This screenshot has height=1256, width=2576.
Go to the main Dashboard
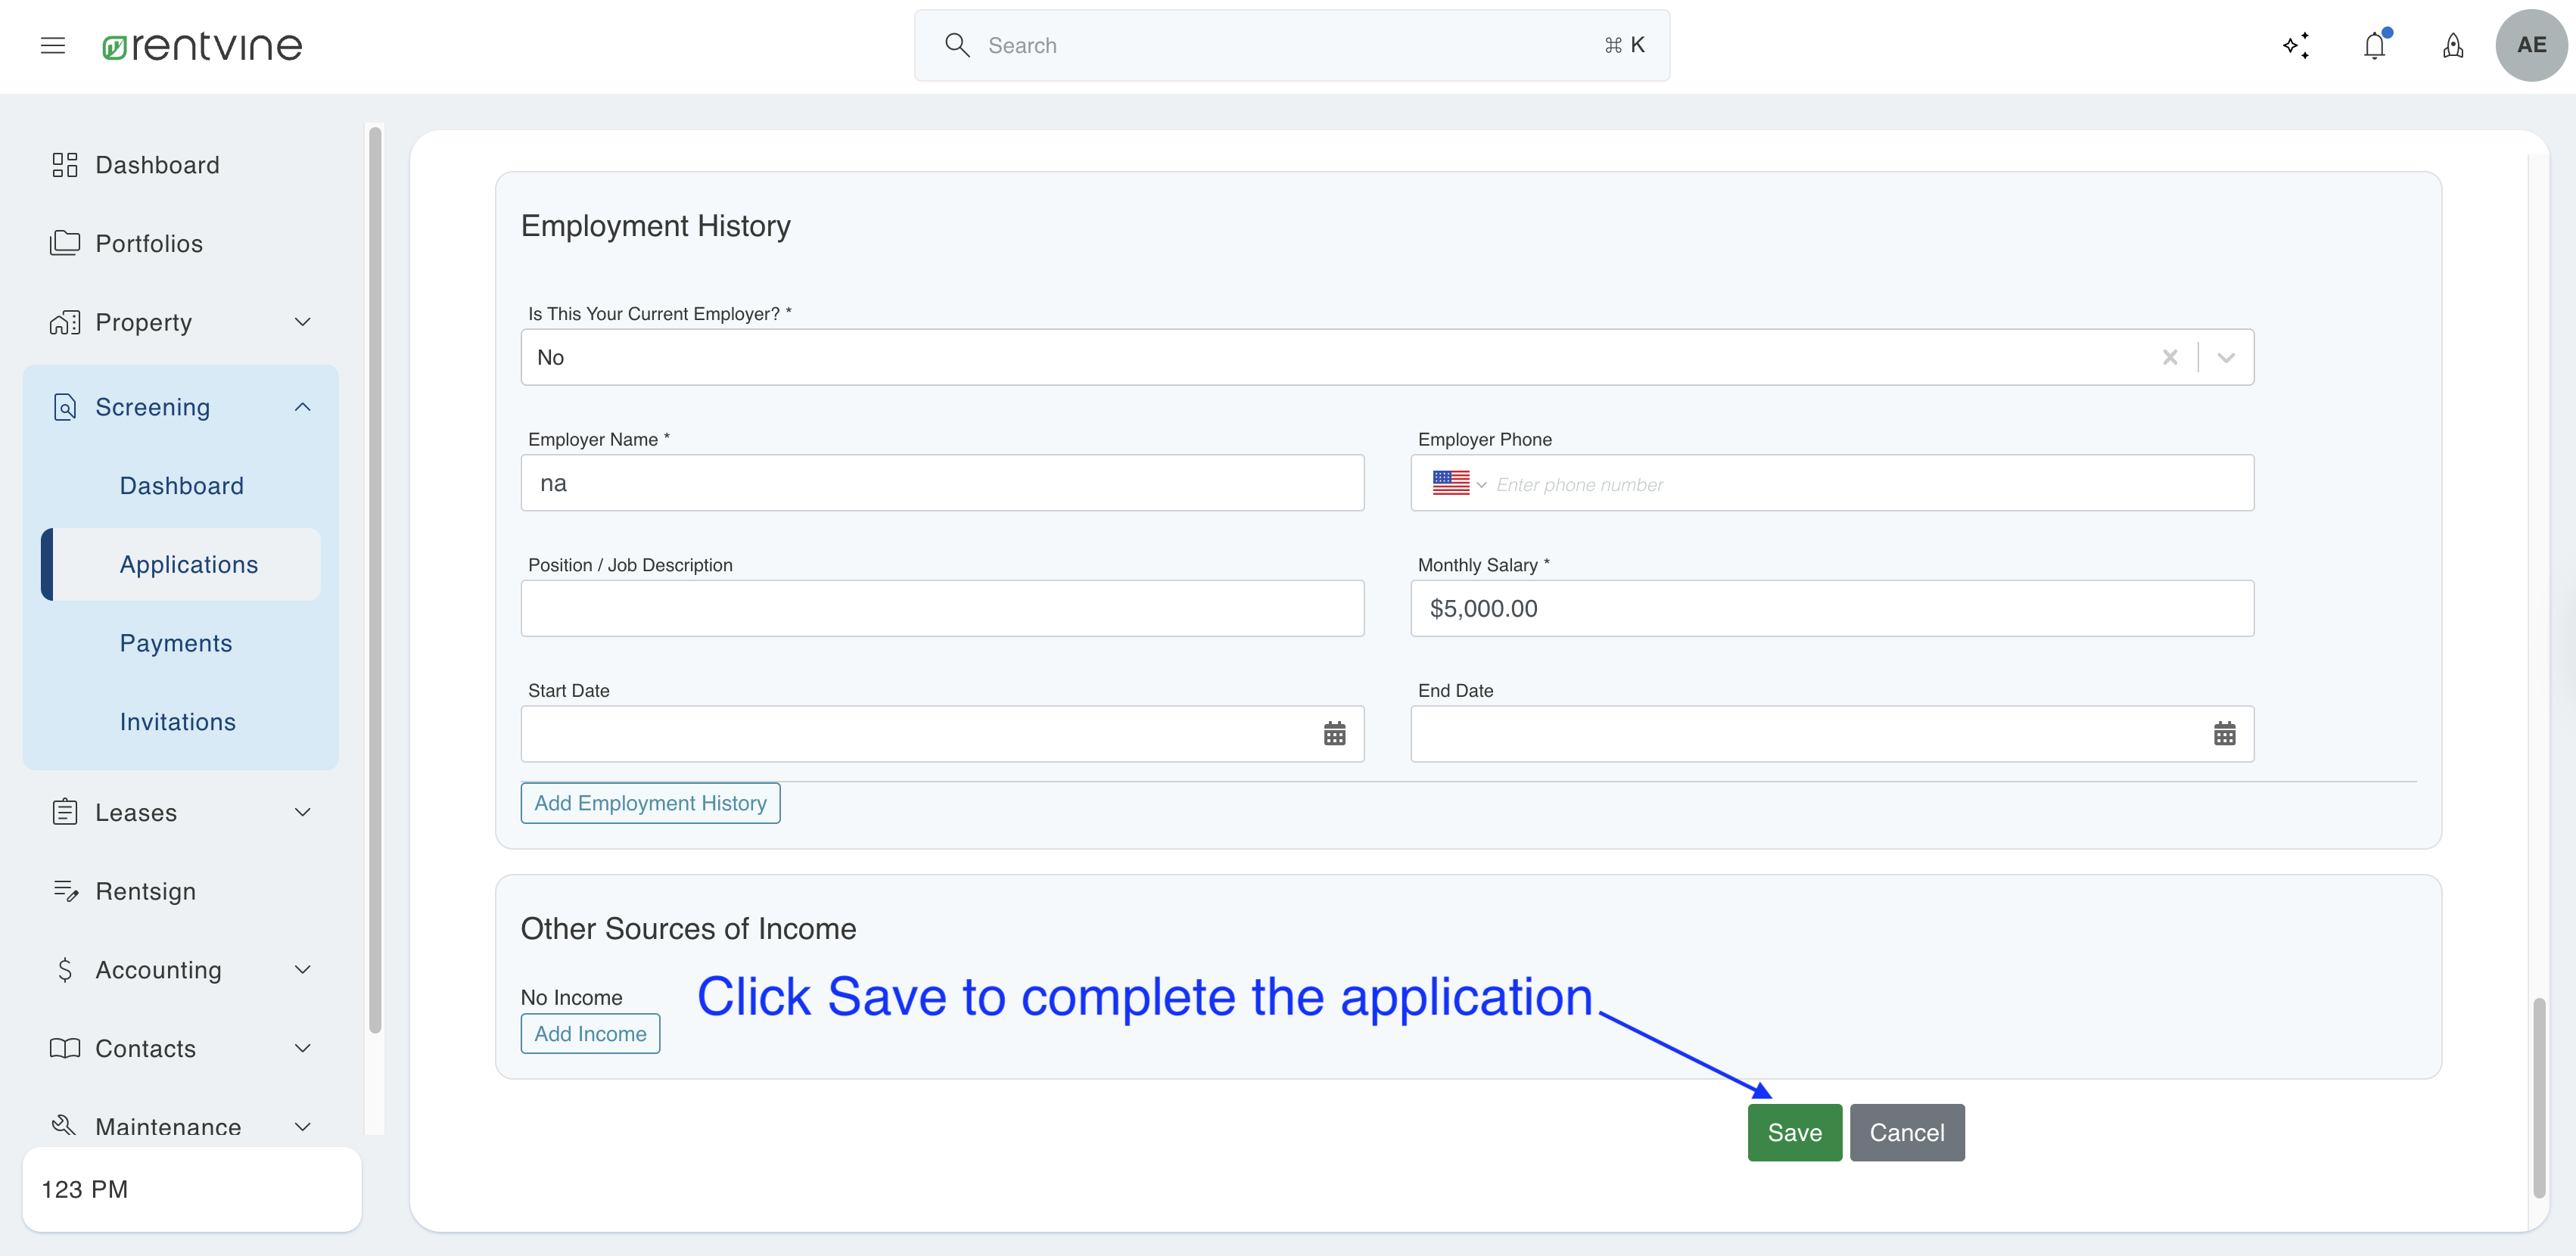point(180,165)
